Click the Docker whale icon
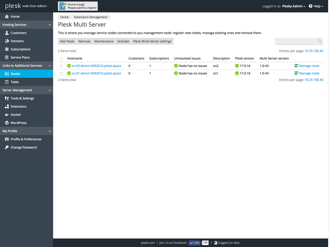330x247 pixels. 7,115
